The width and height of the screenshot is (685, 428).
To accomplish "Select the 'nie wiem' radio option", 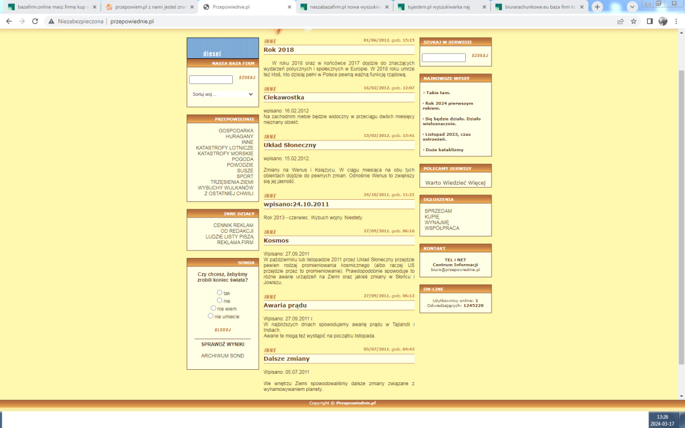I will pyautogui.click(x=214, y=308).
